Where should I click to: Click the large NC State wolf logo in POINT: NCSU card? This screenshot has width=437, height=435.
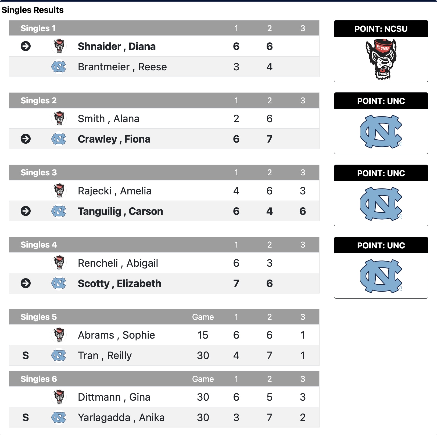pos(381,59)
